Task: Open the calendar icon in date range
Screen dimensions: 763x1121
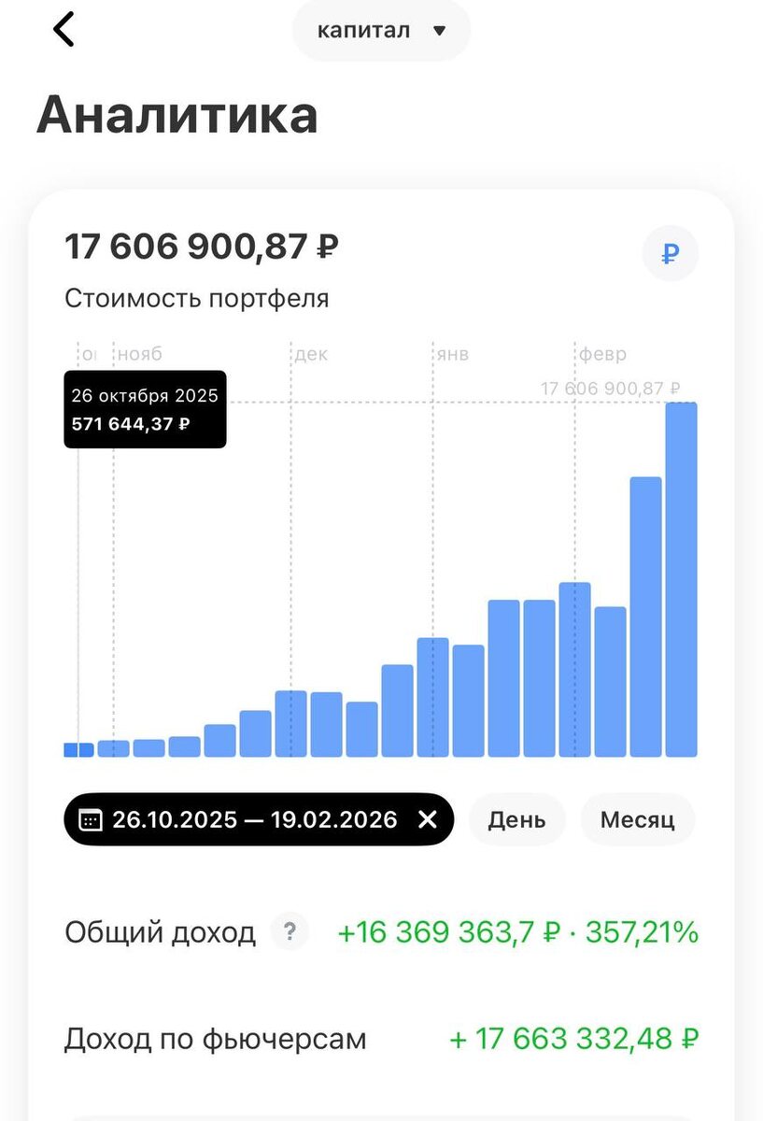Action: (x=91, y=820)
